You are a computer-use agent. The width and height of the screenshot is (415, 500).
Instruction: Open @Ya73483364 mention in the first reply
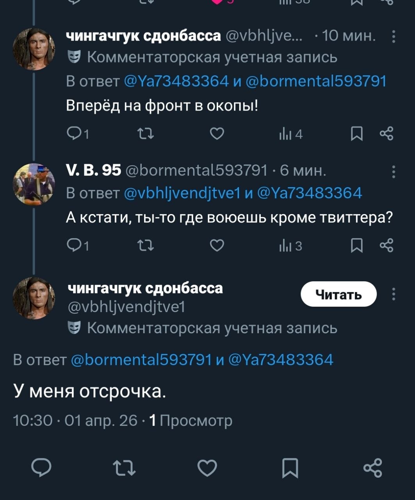click(x=176, y=81)
